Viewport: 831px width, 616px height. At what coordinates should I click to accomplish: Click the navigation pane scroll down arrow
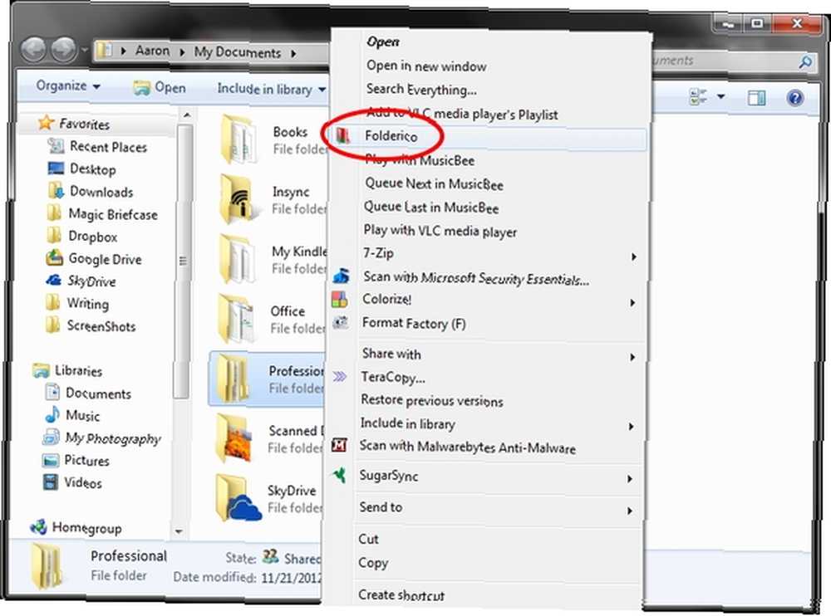pos(179,530)
